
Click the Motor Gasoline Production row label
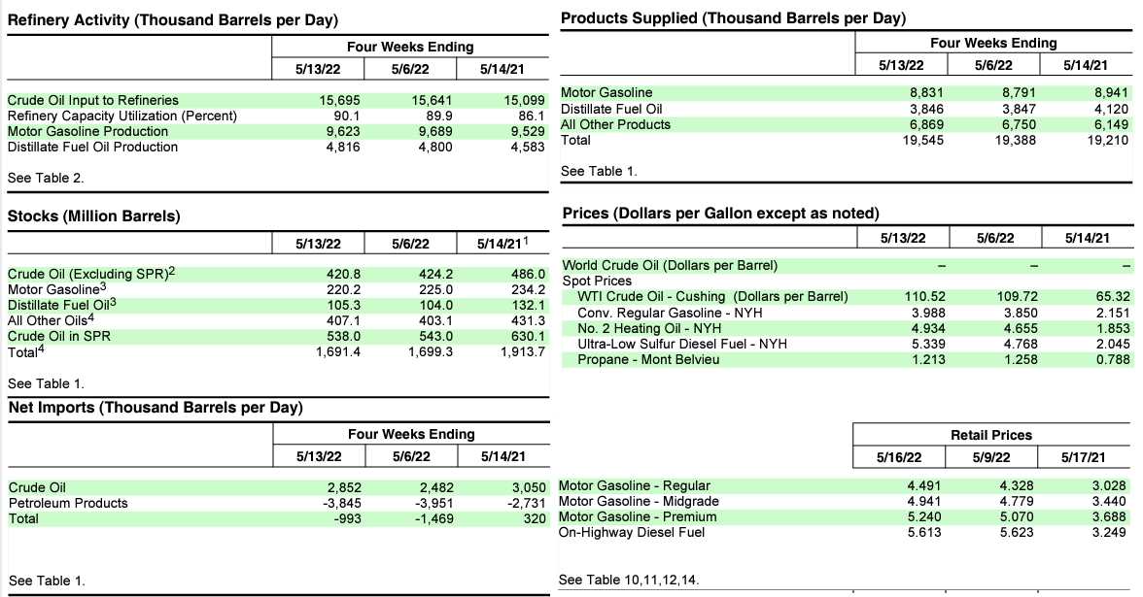87,131
